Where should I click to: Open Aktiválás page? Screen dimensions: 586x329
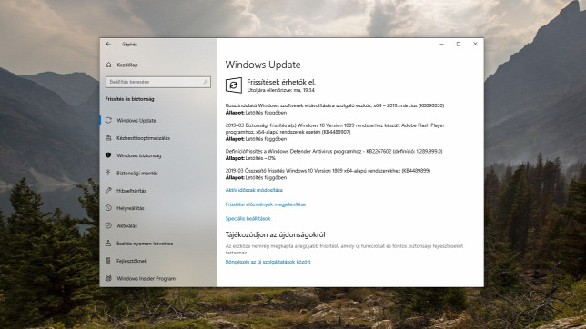(x=127, y=225)
